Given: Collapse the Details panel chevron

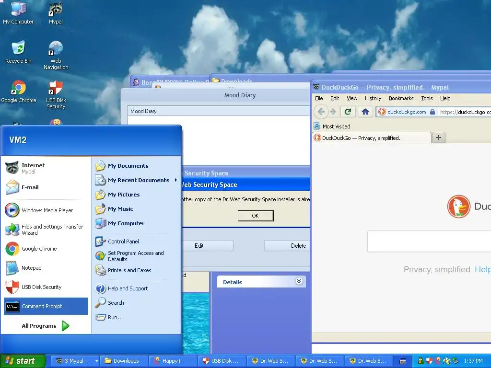Looking at the screenshot, I should coord(299,281).
